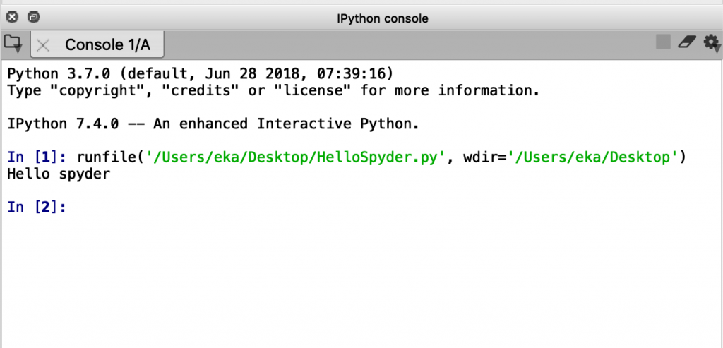Open the console options gear menu
The image size is (723, 348).
[x=712, y=43]
